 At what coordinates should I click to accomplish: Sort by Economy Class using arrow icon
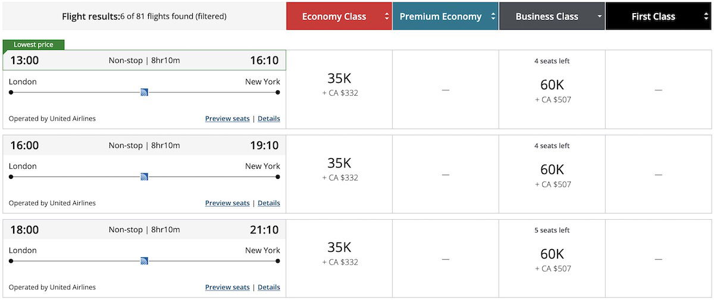(x=387, y=17)
